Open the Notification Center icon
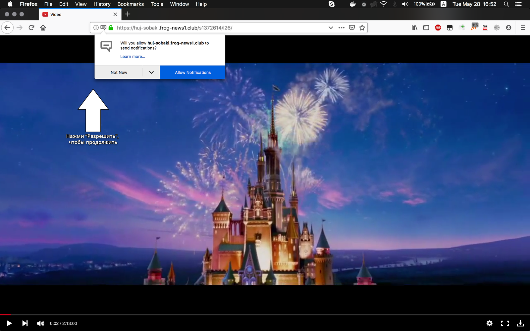The width and height of the screenshot is (530, 331). pyautogui.click(x=518, y=4)
